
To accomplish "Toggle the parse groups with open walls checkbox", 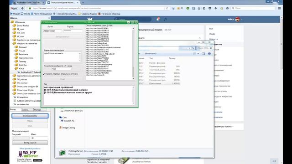I will pos(44,74).
